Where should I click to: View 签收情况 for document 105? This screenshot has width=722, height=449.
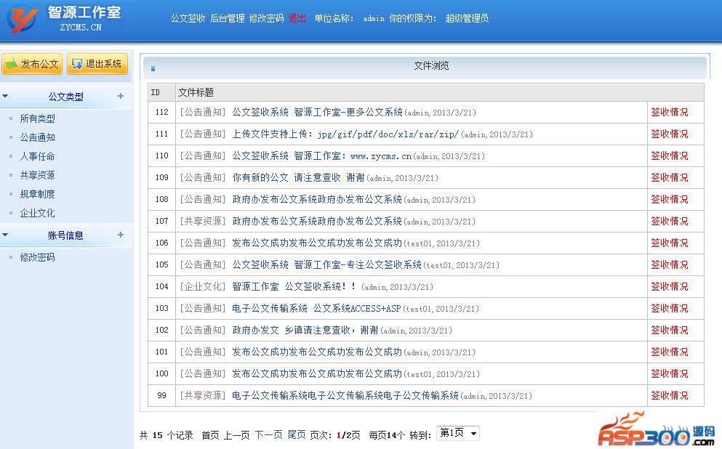point(670,265)
